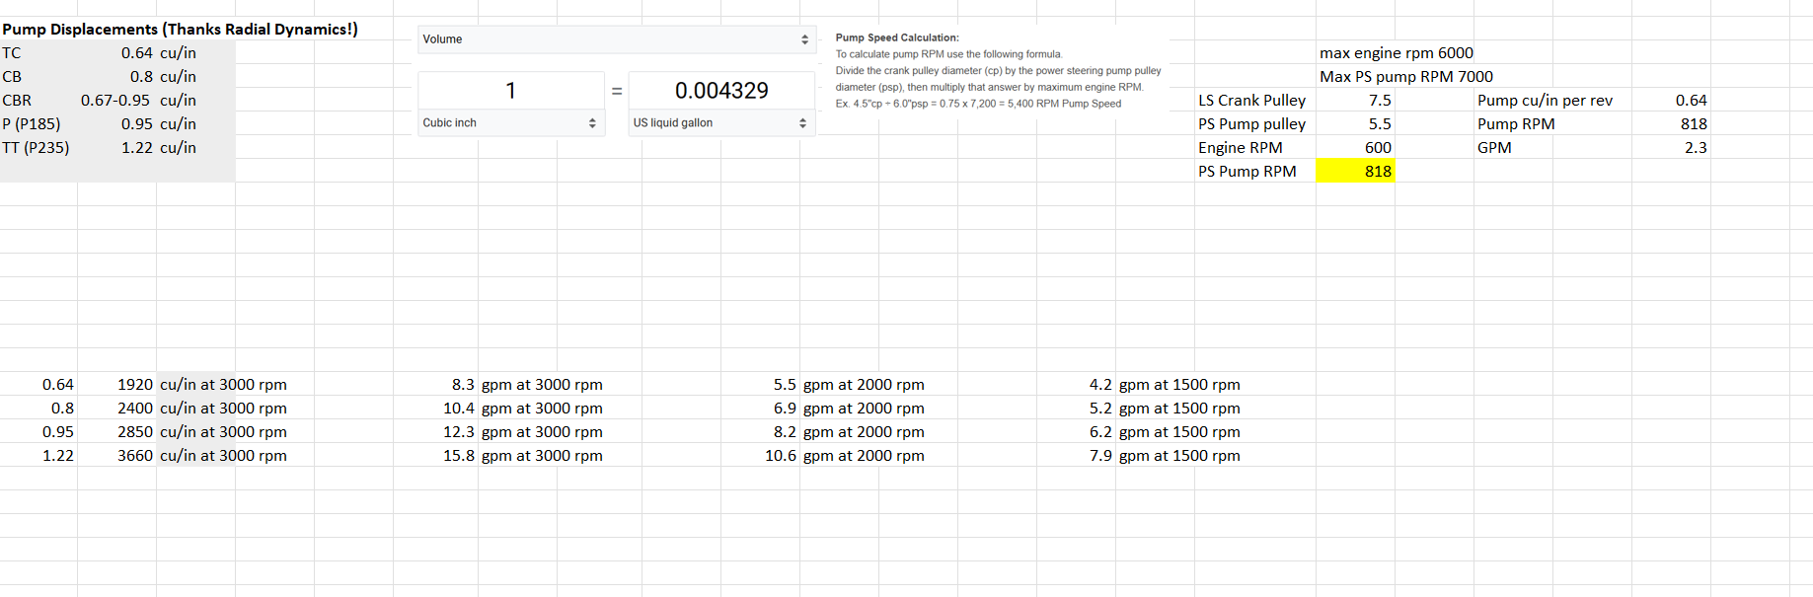Click the "Pump Speed Calculation:" heading text
This screenshot has height=597, width=1813.
(x=897, y=37)
